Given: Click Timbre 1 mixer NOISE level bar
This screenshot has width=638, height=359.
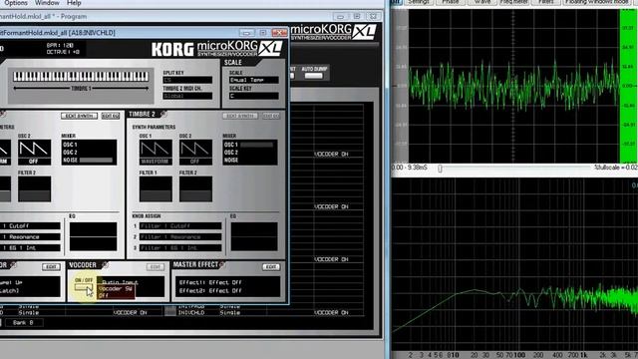Looking at the screenshot, I should click(x=96, y=160).
